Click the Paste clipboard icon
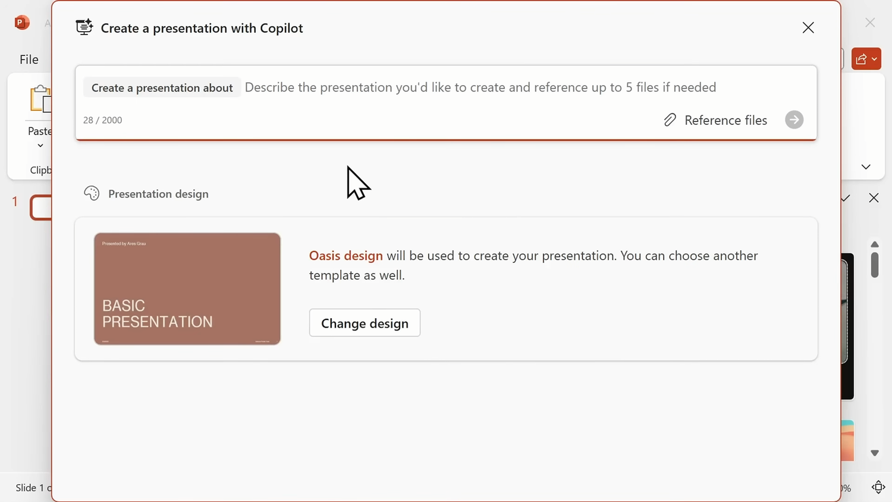The height and width of the screenshot is (502, 892). click(x=40, y=99)
